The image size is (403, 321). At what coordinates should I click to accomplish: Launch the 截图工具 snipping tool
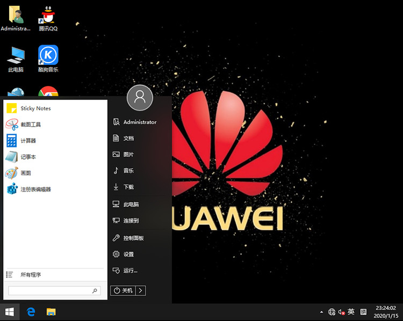pyautogui.click(x=55, y=125)
